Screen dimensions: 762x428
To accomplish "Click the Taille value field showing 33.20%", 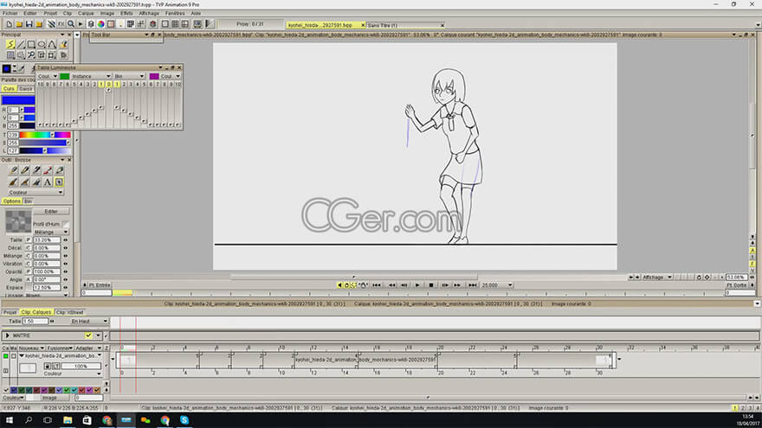I will 47,240.
